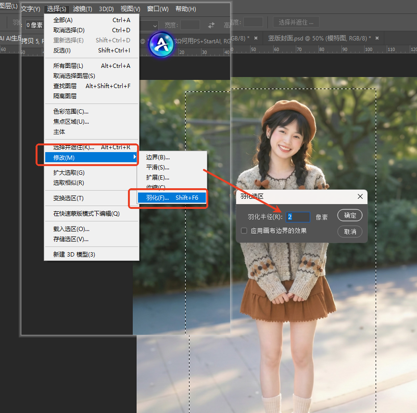Select 全部(A) in the Select menu
417x413 pixels.
[63, 20]
